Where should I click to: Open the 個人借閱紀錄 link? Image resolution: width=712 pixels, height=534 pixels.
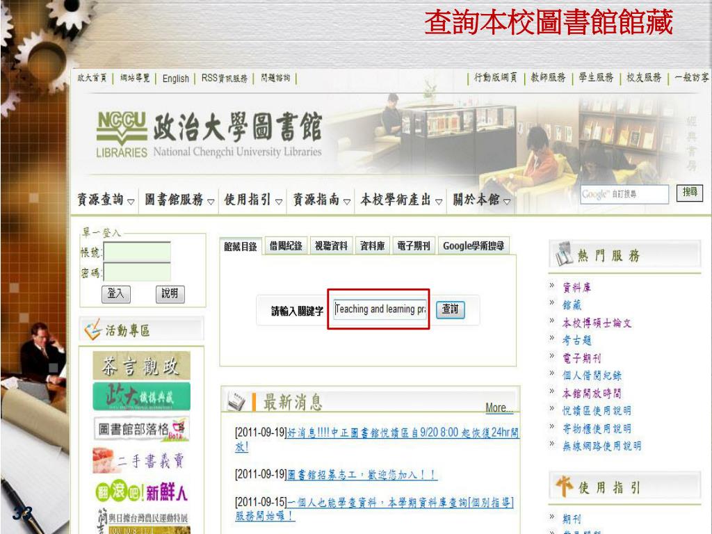pyautogui.click(x=592, y=375)
